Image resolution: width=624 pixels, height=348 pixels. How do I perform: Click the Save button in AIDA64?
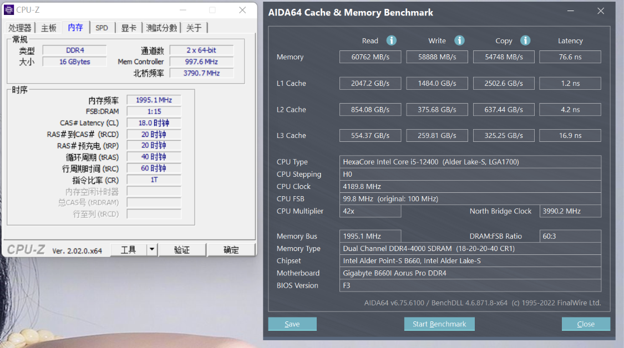(x=292, y=324)
